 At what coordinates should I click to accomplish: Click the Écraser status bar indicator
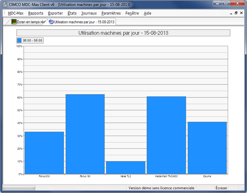[221, 188]
